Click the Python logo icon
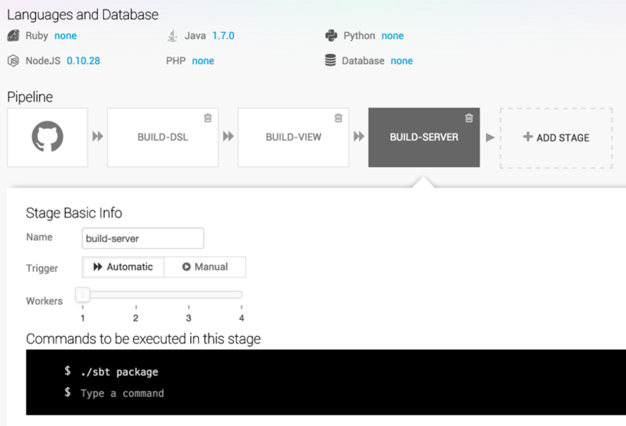The height and width of the screenshot is (426, 626). (331, 35)
